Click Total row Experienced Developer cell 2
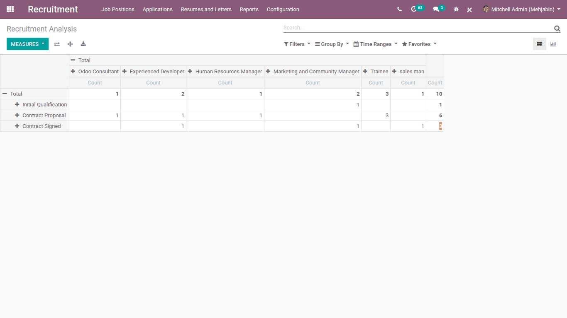This screenshot has width=567, height=318. pyautogui.click(x=153, y=94)
